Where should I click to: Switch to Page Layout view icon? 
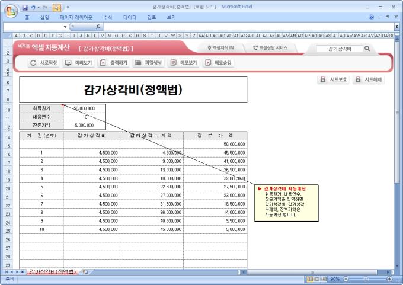click(x=317, y=279)
